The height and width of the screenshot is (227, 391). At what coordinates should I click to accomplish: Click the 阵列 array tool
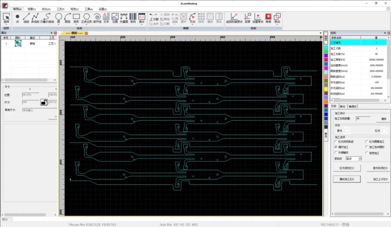click(201, 18)
